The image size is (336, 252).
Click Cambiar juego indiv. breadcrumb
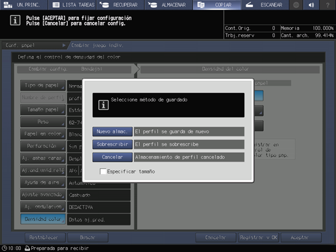97,45
